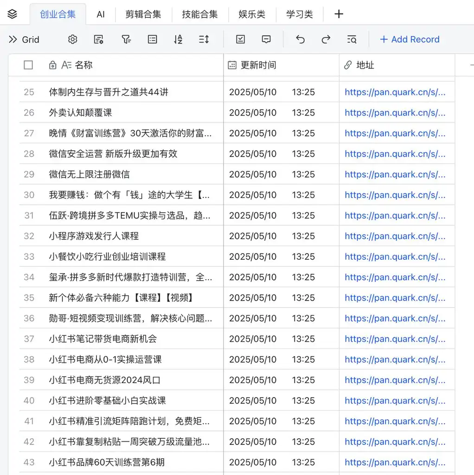Image resolution: width=474 pixels, height=475 pixels.
Task: Select cell 微信安全运营 新版升级更加有效
Action: [134, 154]
